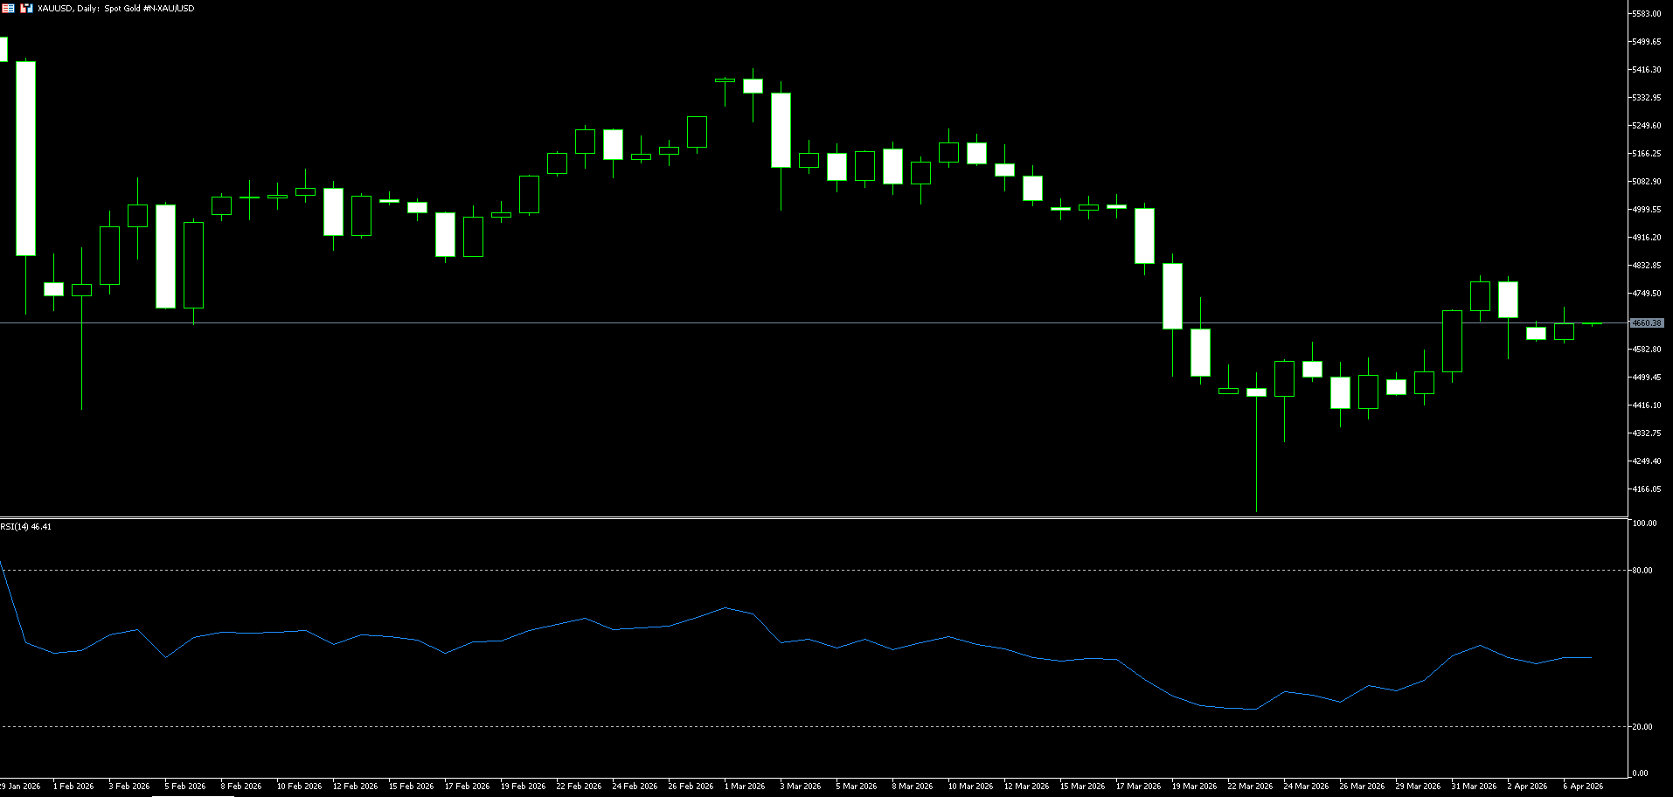Screen dimensions: 1673x797
Task: Click the 5 Feb 2026 date label
Action: 185,787
